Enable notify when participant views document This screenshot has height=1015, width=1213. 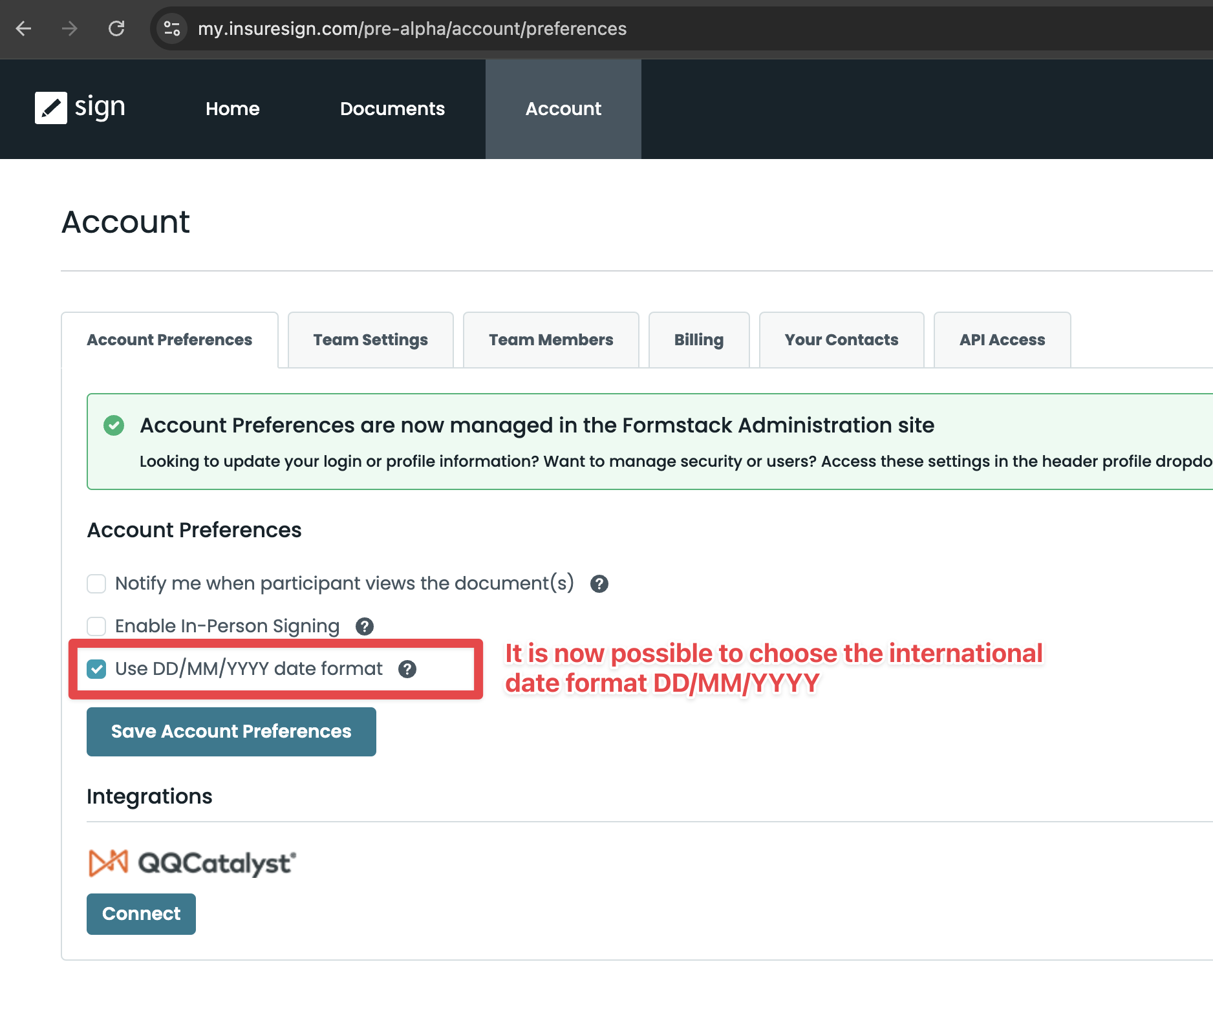(96, 584)
